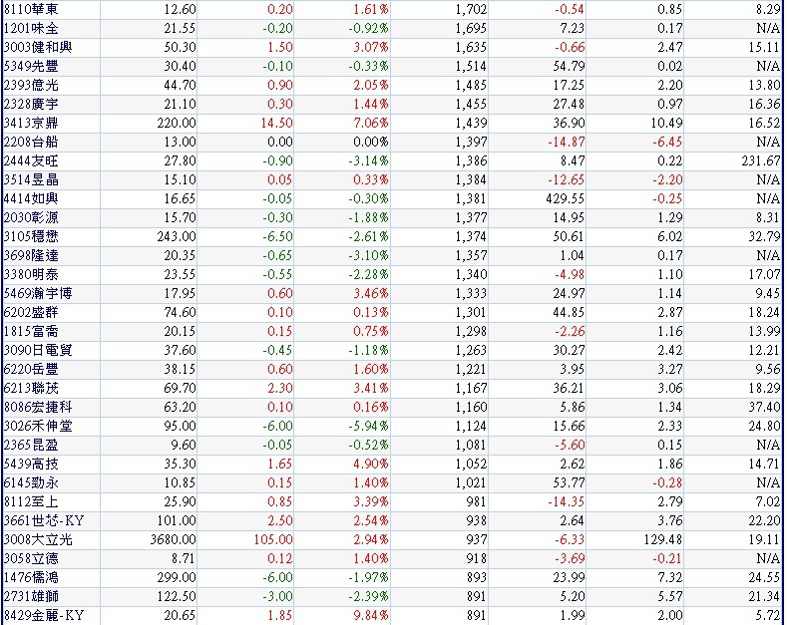Click on 2328廣宇 stock name
Viewport: 787px width, 625px height.
31,104
